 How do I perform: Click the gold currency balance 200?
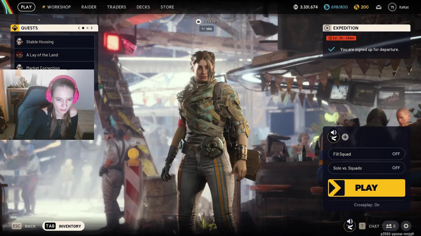[361, 7]
